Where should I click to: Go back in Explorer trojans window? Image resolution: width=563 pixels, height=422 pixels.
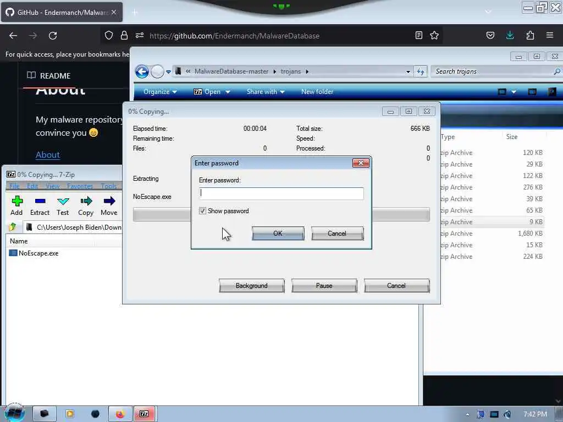click(142, 72)
